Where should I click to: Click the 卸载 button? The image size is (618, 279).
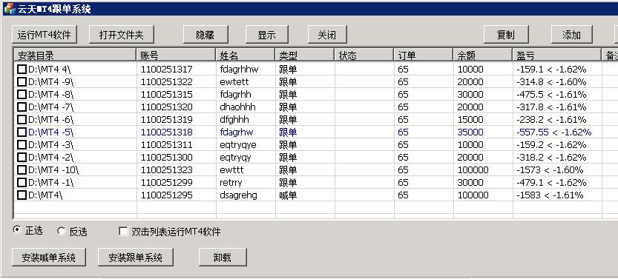(x=223, y=258)
